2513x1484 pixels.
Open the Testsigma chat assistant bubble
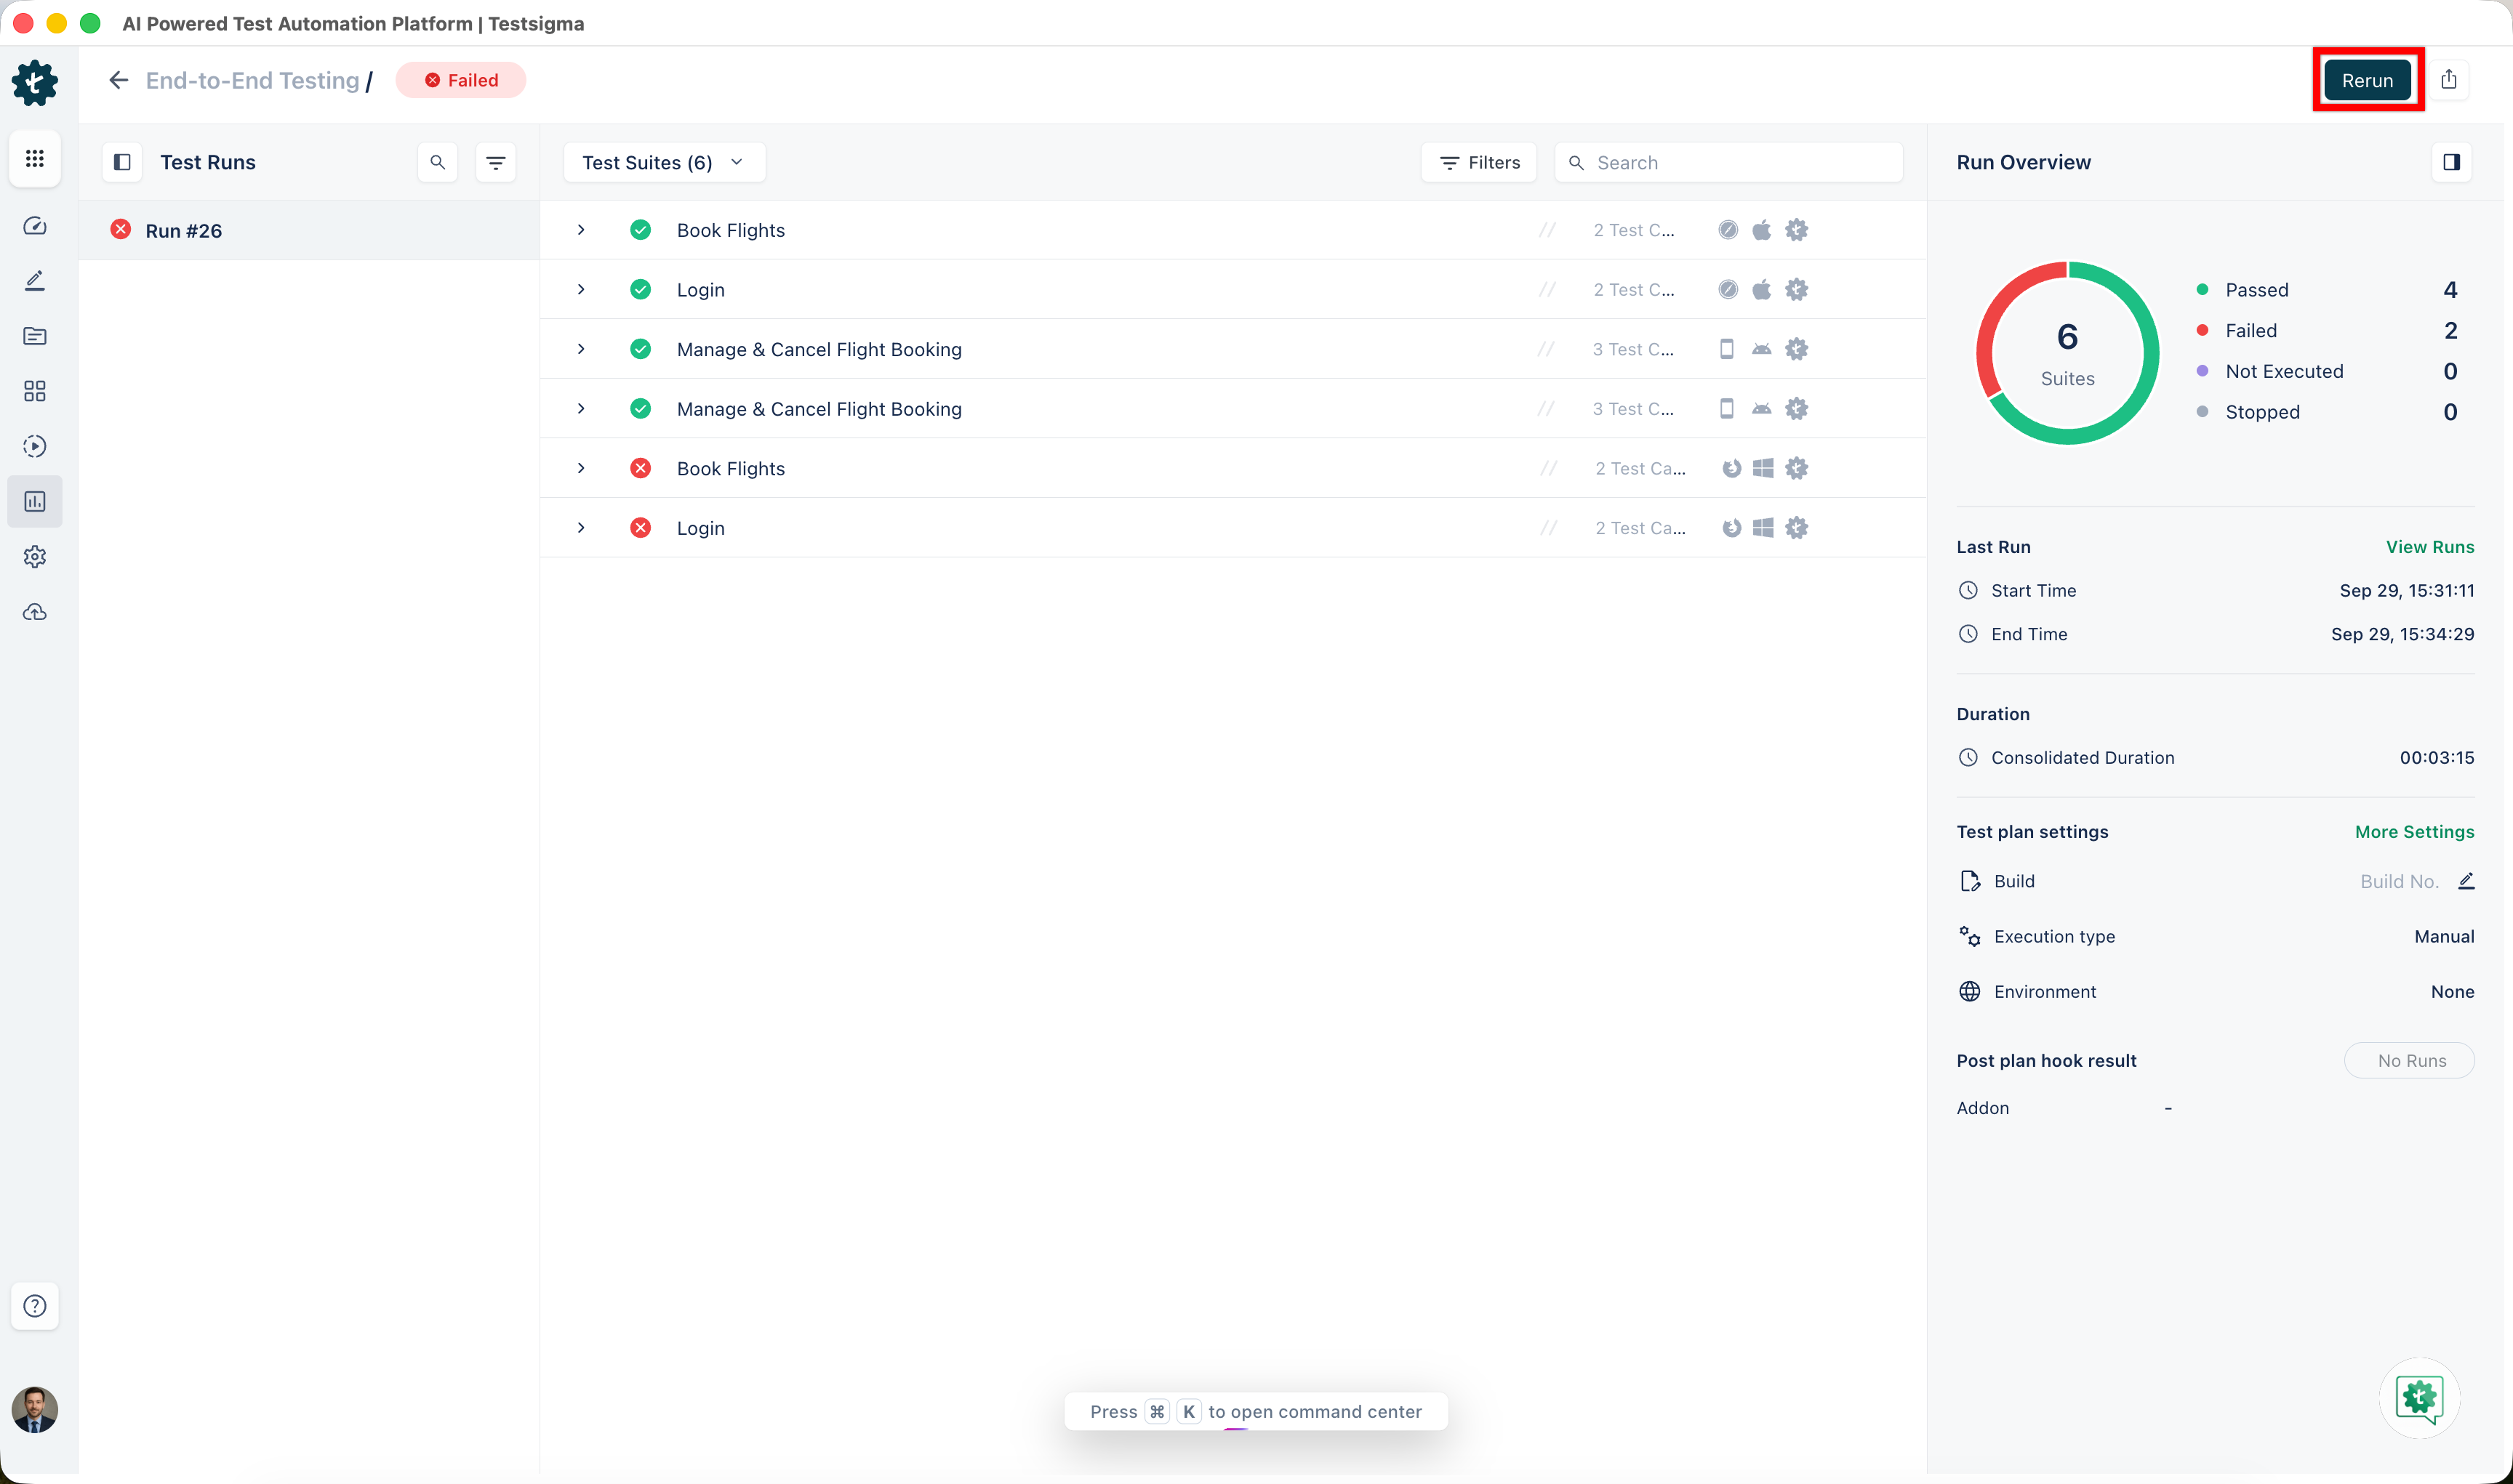coord(2420,1398)
